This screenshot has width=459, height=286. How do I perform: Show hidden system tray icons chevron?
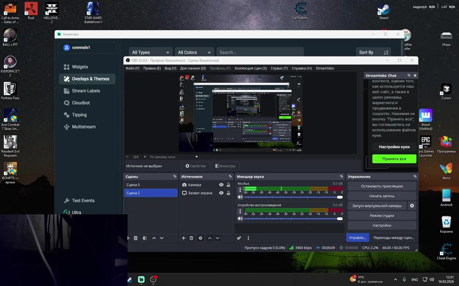coord(395,280)
